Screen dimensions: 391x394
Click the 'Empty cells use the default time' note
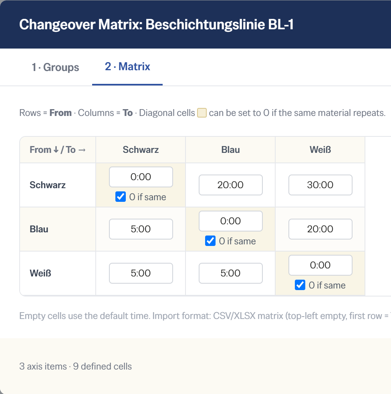point(205,316)
